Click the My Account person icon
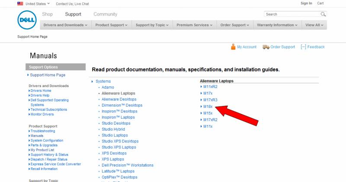Viewport: 346px width, 182px height. pyautogui.click(x=233, y=47)
